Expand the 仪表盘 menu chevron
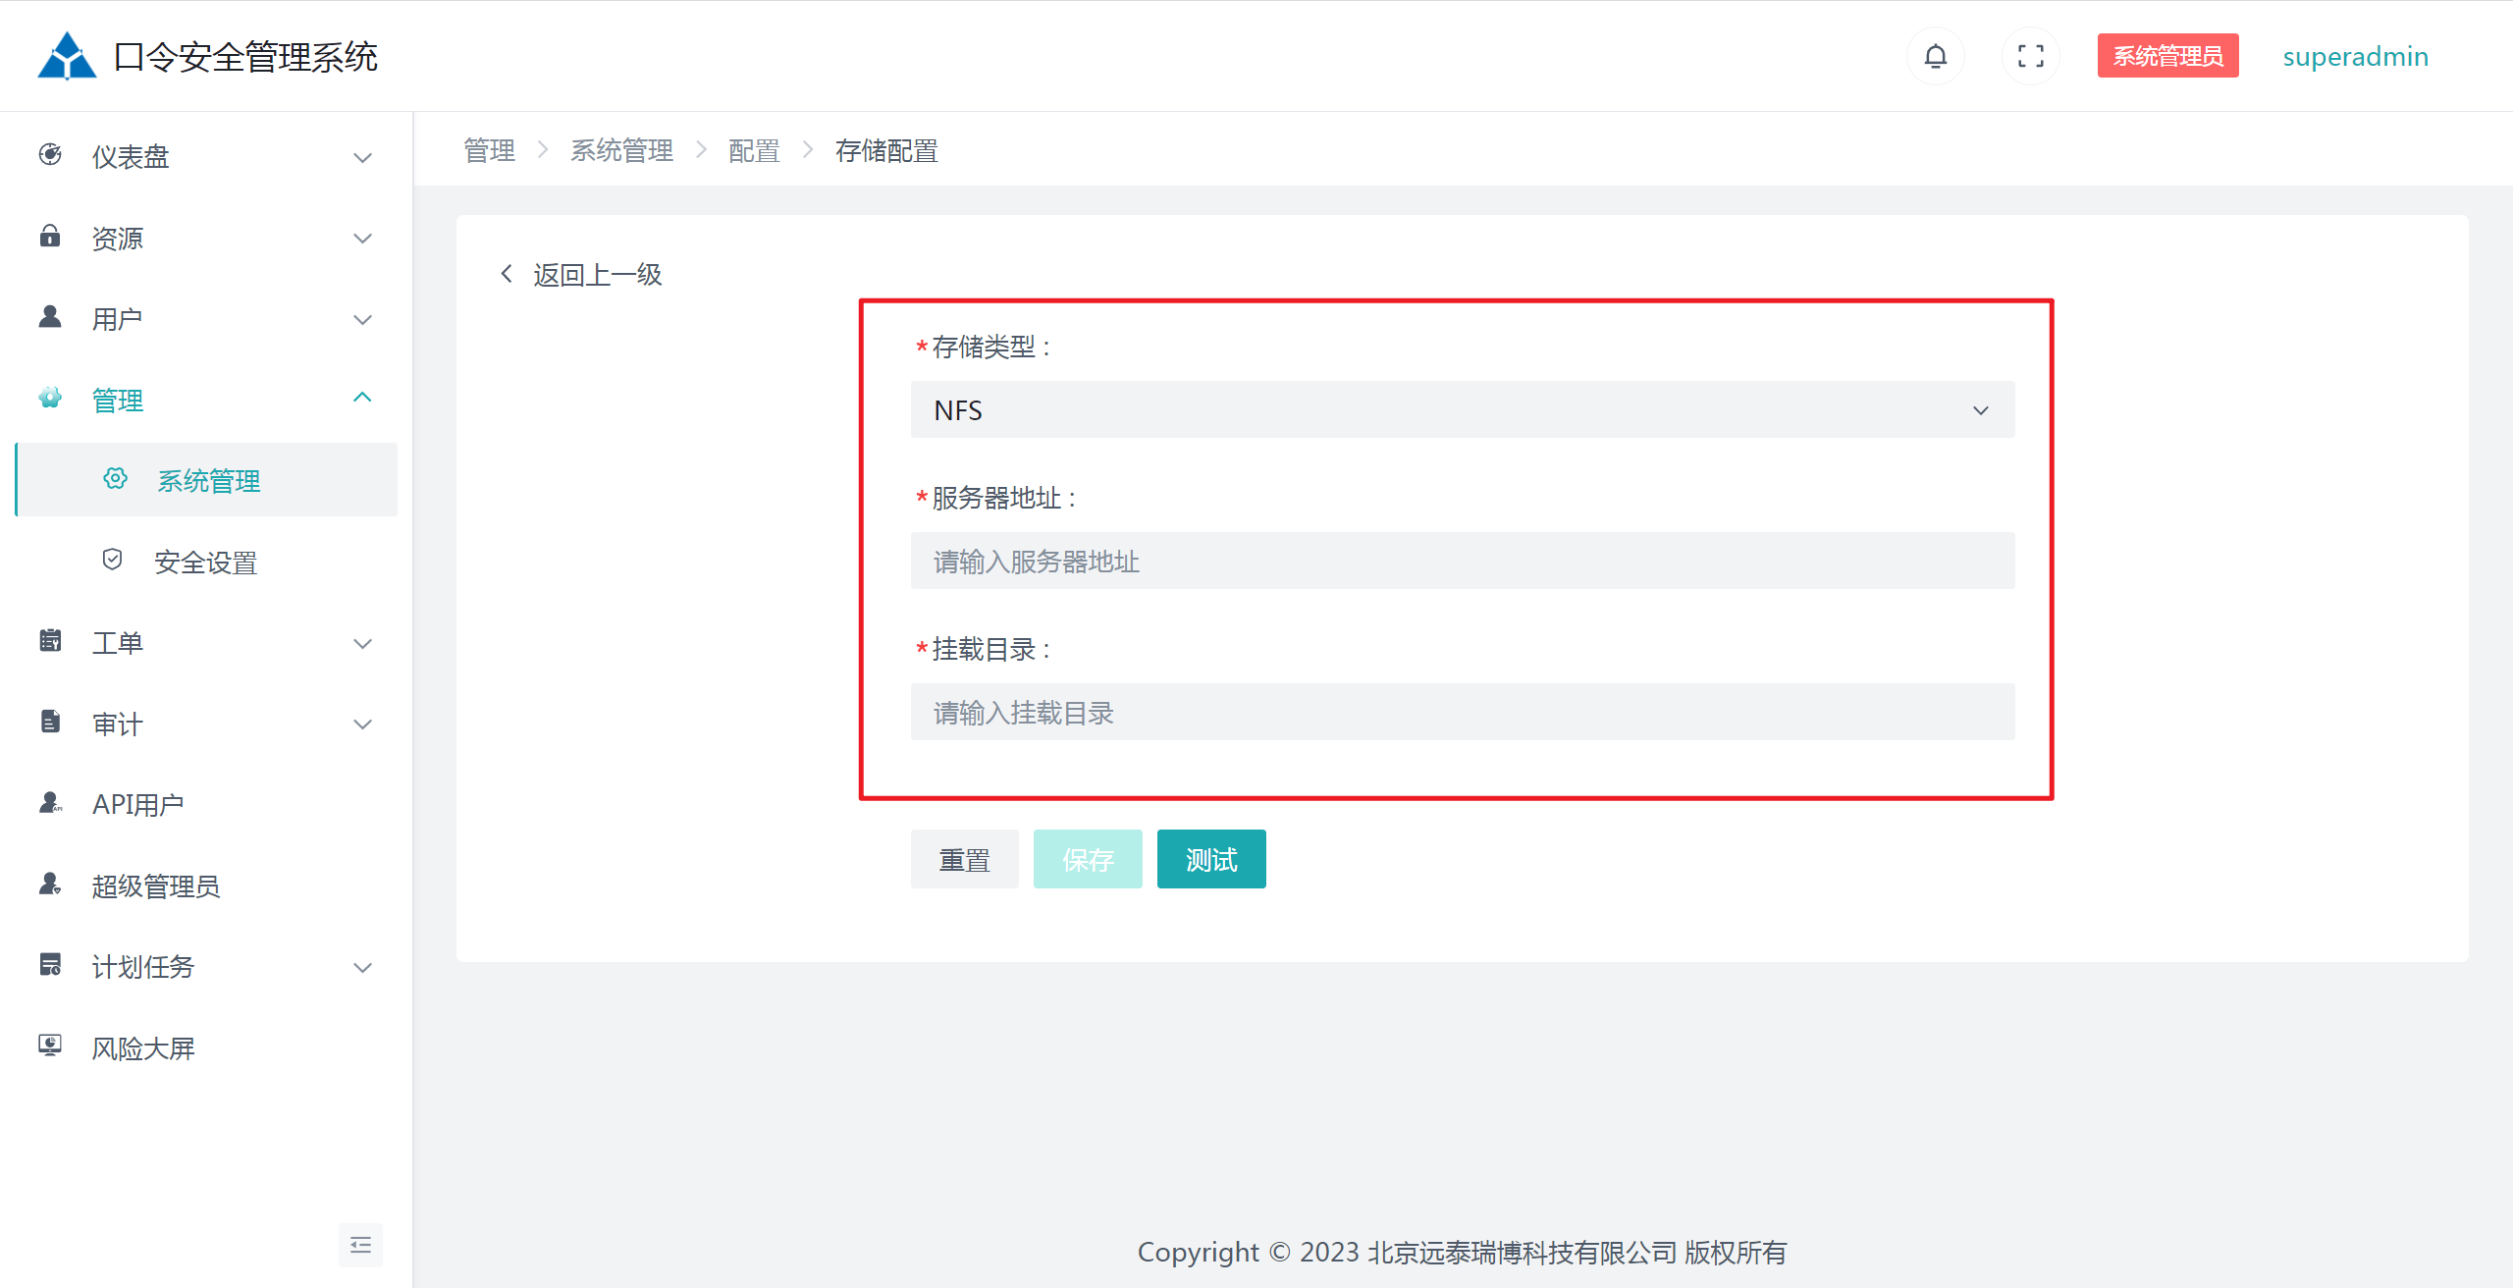The image size is (2513, 1288). (362, 157)
